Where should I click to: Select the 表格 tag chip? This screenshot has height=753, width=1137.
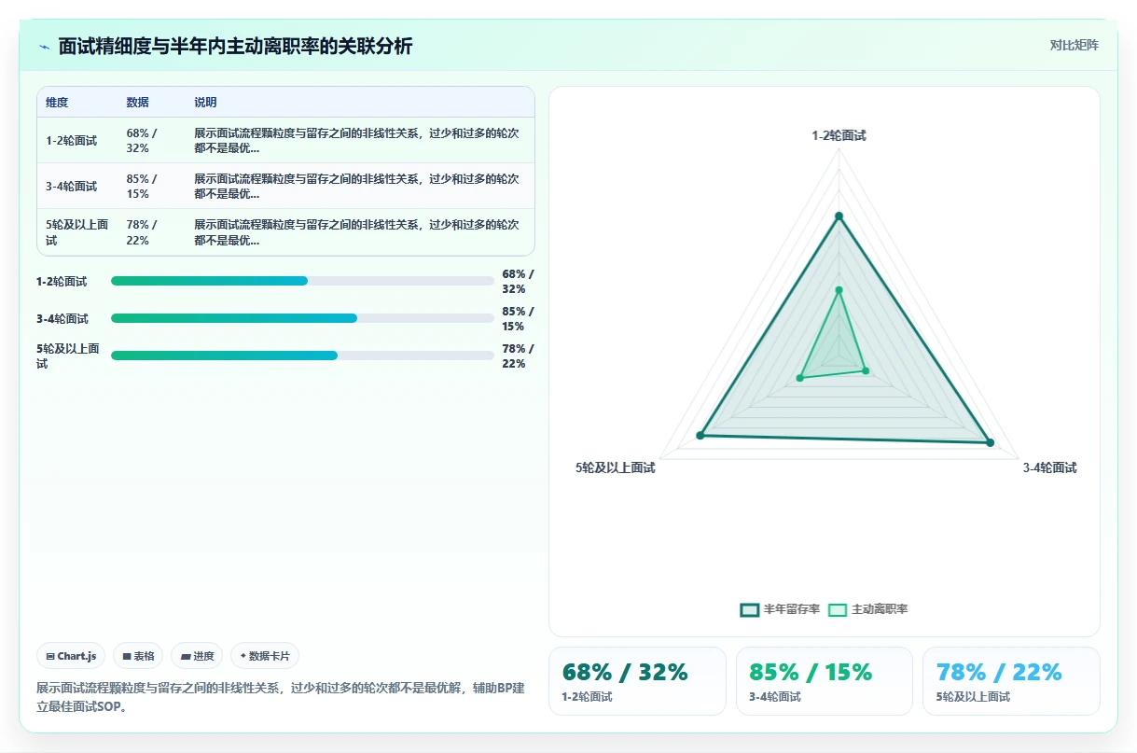click(138, 656)
